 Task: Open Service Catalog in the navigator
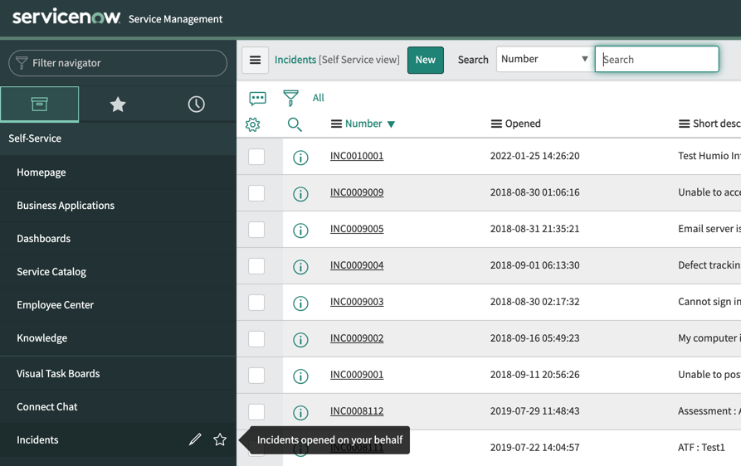[51, 271]
